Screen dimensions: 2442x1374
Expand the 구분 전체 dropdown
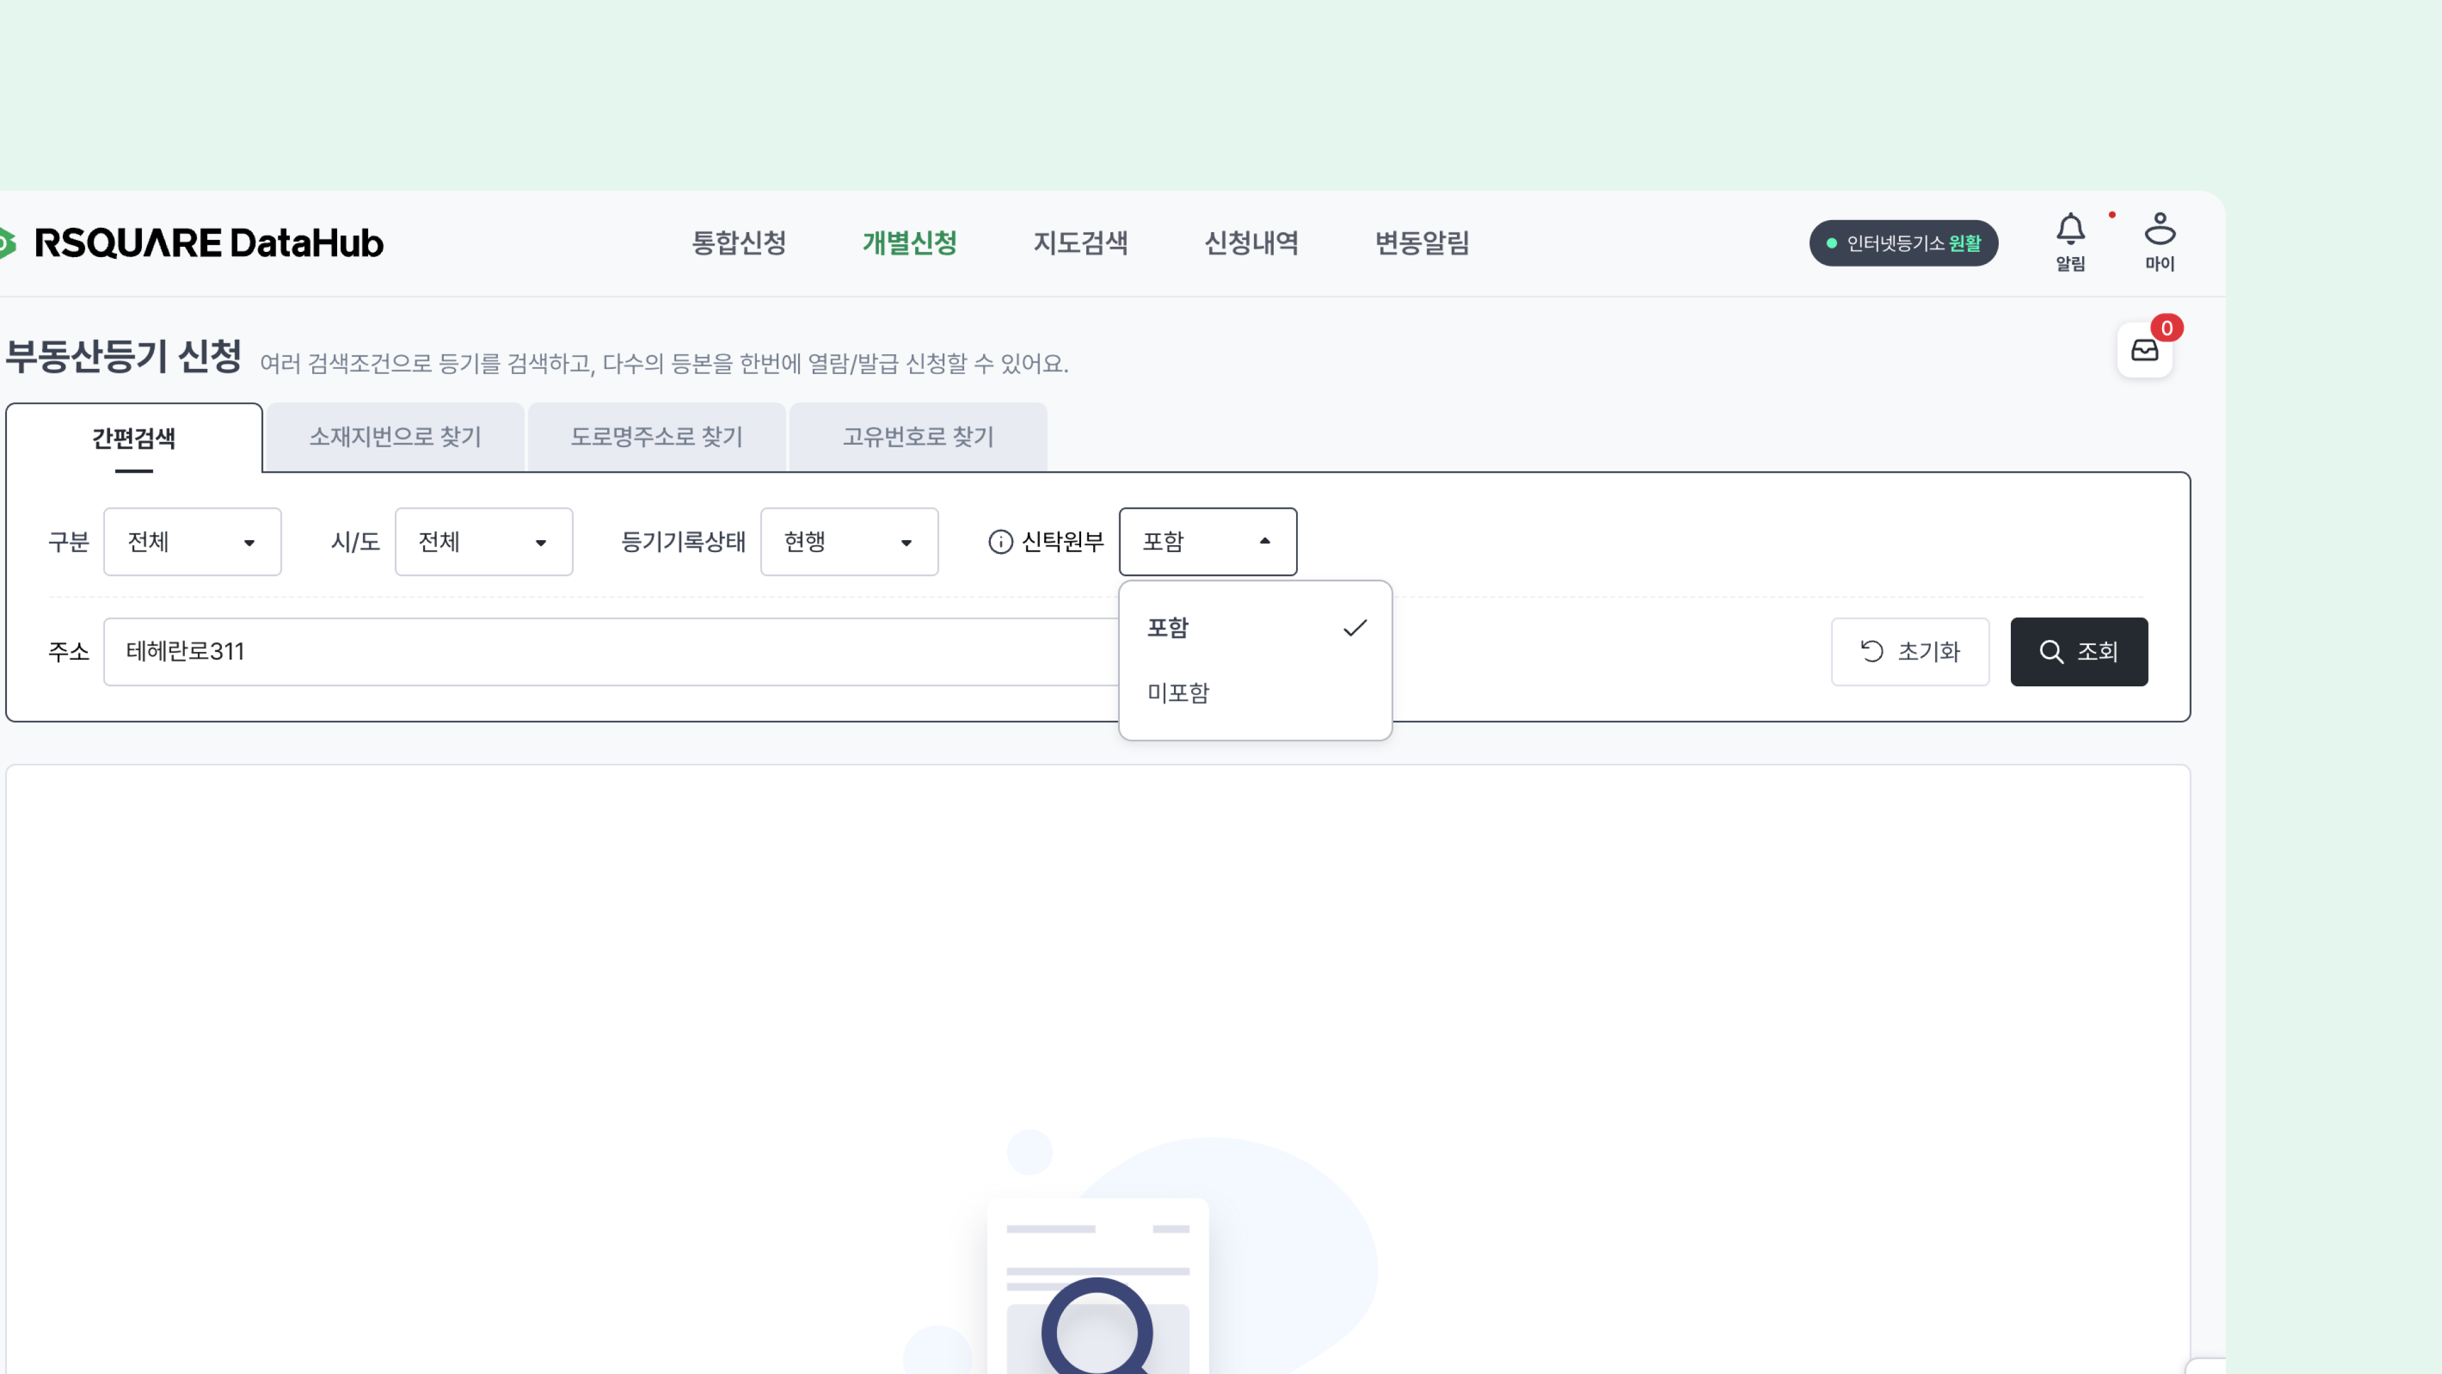pyautogui.click(x=193, y=541)
